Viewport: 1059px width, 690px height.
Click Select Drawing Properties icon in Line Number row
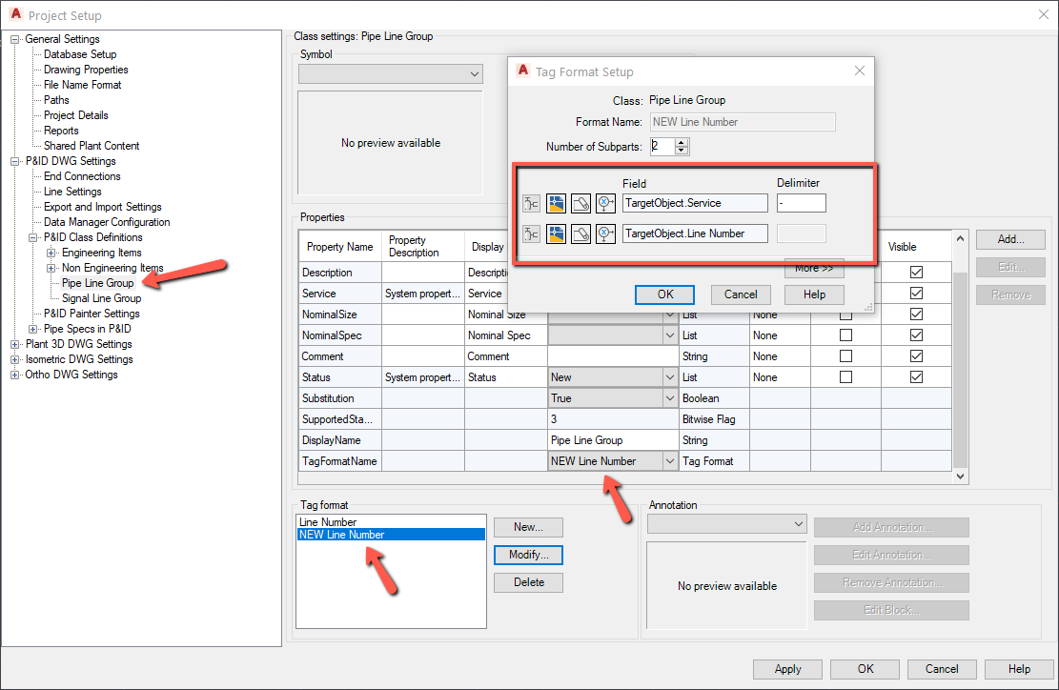pyautogui.click(x=556, y=234)
